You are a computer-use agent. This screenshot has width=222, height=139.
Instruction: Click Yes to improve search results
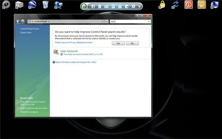(x=118, y=43)
